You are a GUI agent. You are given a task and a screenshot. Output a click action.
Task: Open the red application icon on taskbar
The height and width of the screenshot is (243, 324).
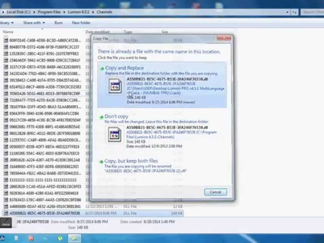[x=31, y=238]
